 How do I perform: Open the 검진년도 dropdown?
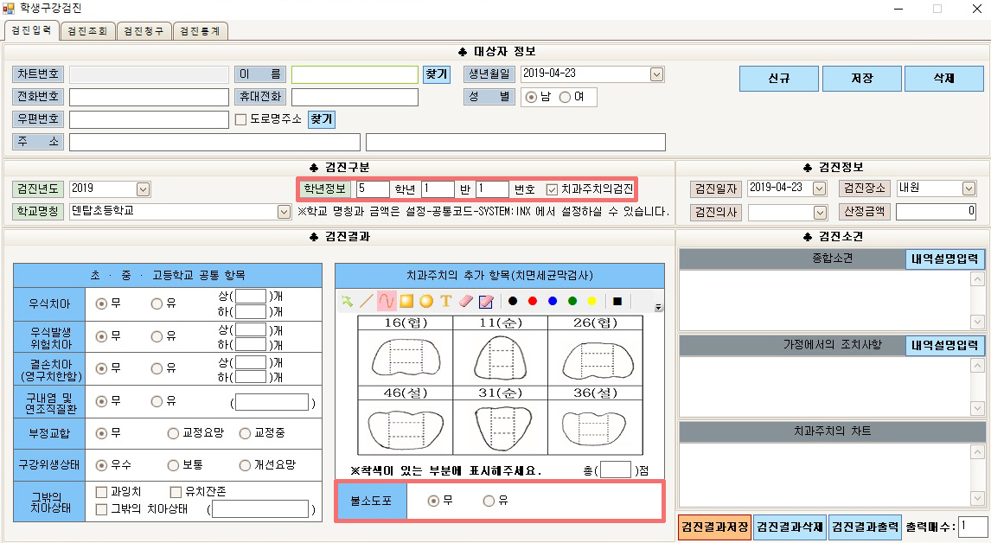pyautogui.click(x=144, y=189)
